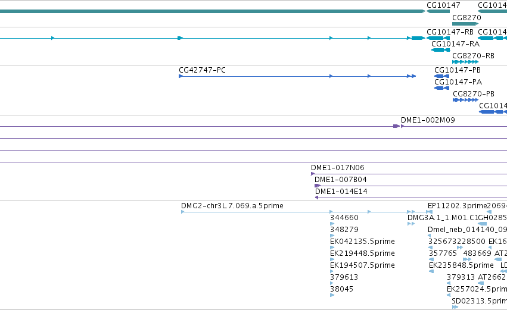Select the EK194507.5prime label
Screen dimensions: 507x310
[362, 266]
